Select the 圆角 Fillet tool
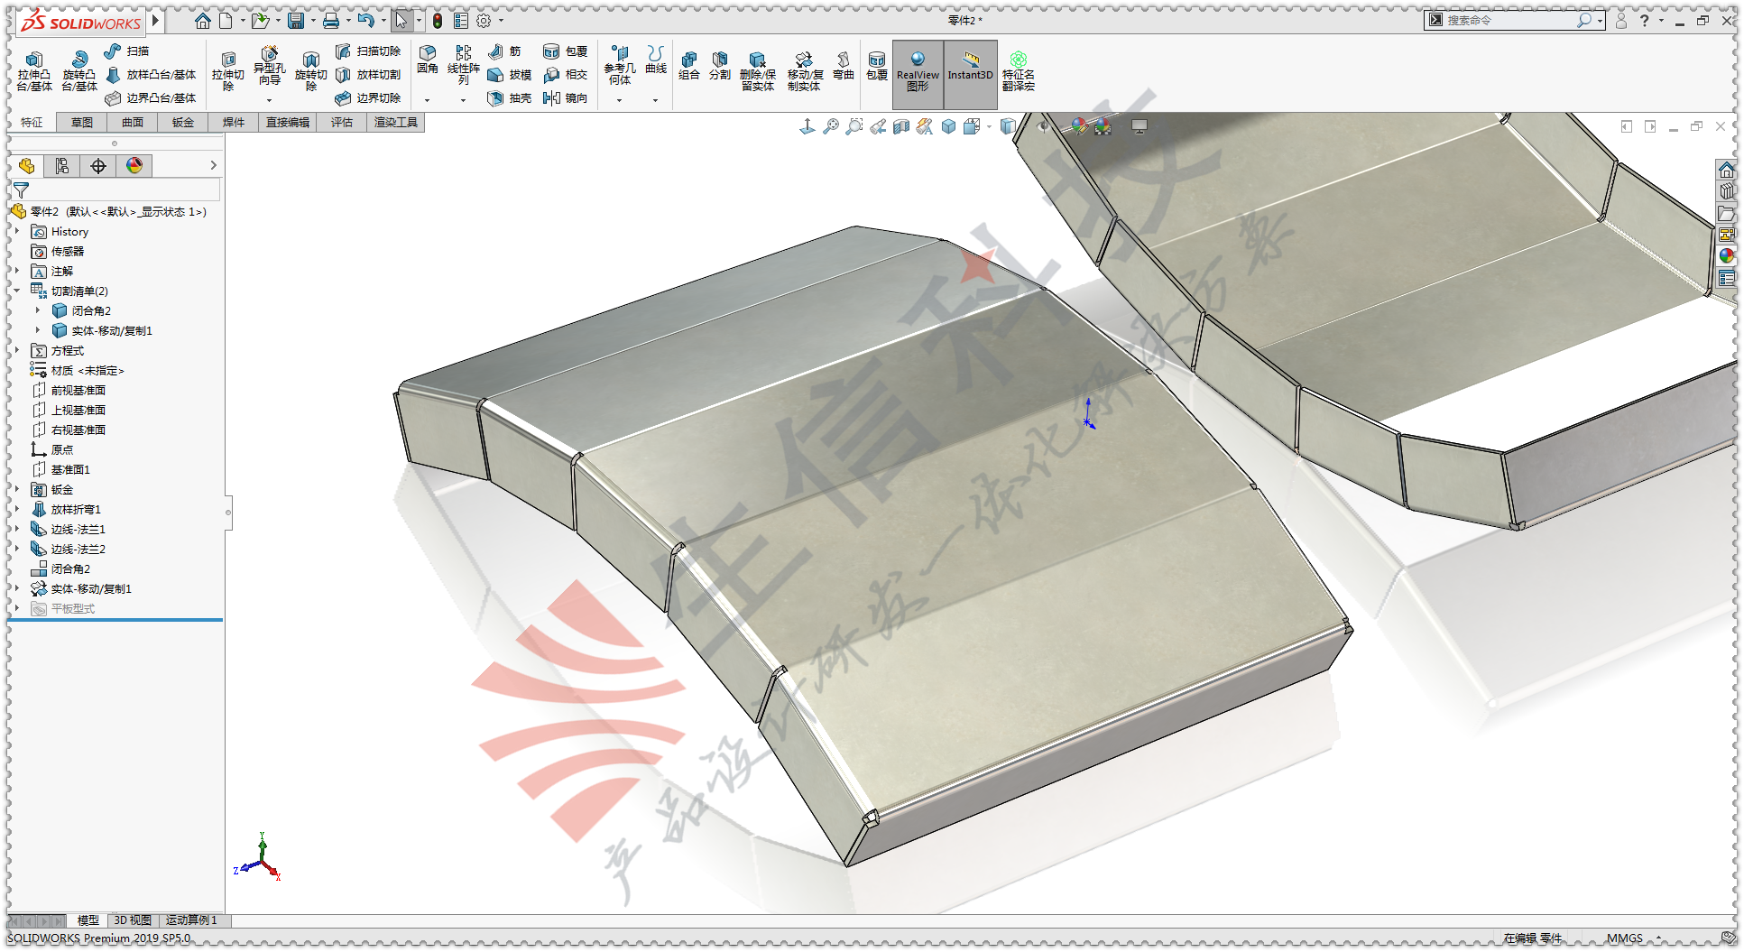This screenshot has height=952, width=1744. (x=428, y=63)
